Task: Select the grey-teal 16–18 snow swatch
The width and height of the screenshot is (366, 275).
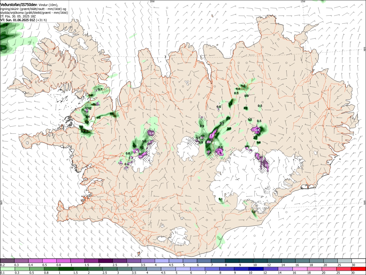Action: (x=302, y=261)
